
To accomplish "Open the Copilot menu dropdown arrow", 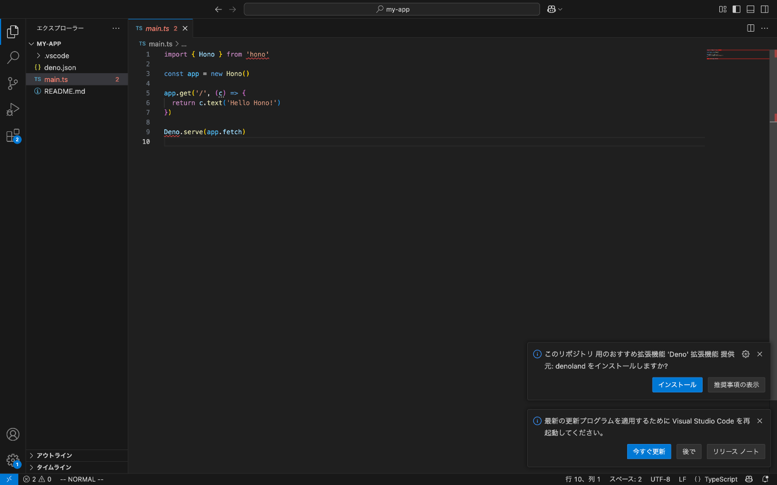I will coord(560,9).
